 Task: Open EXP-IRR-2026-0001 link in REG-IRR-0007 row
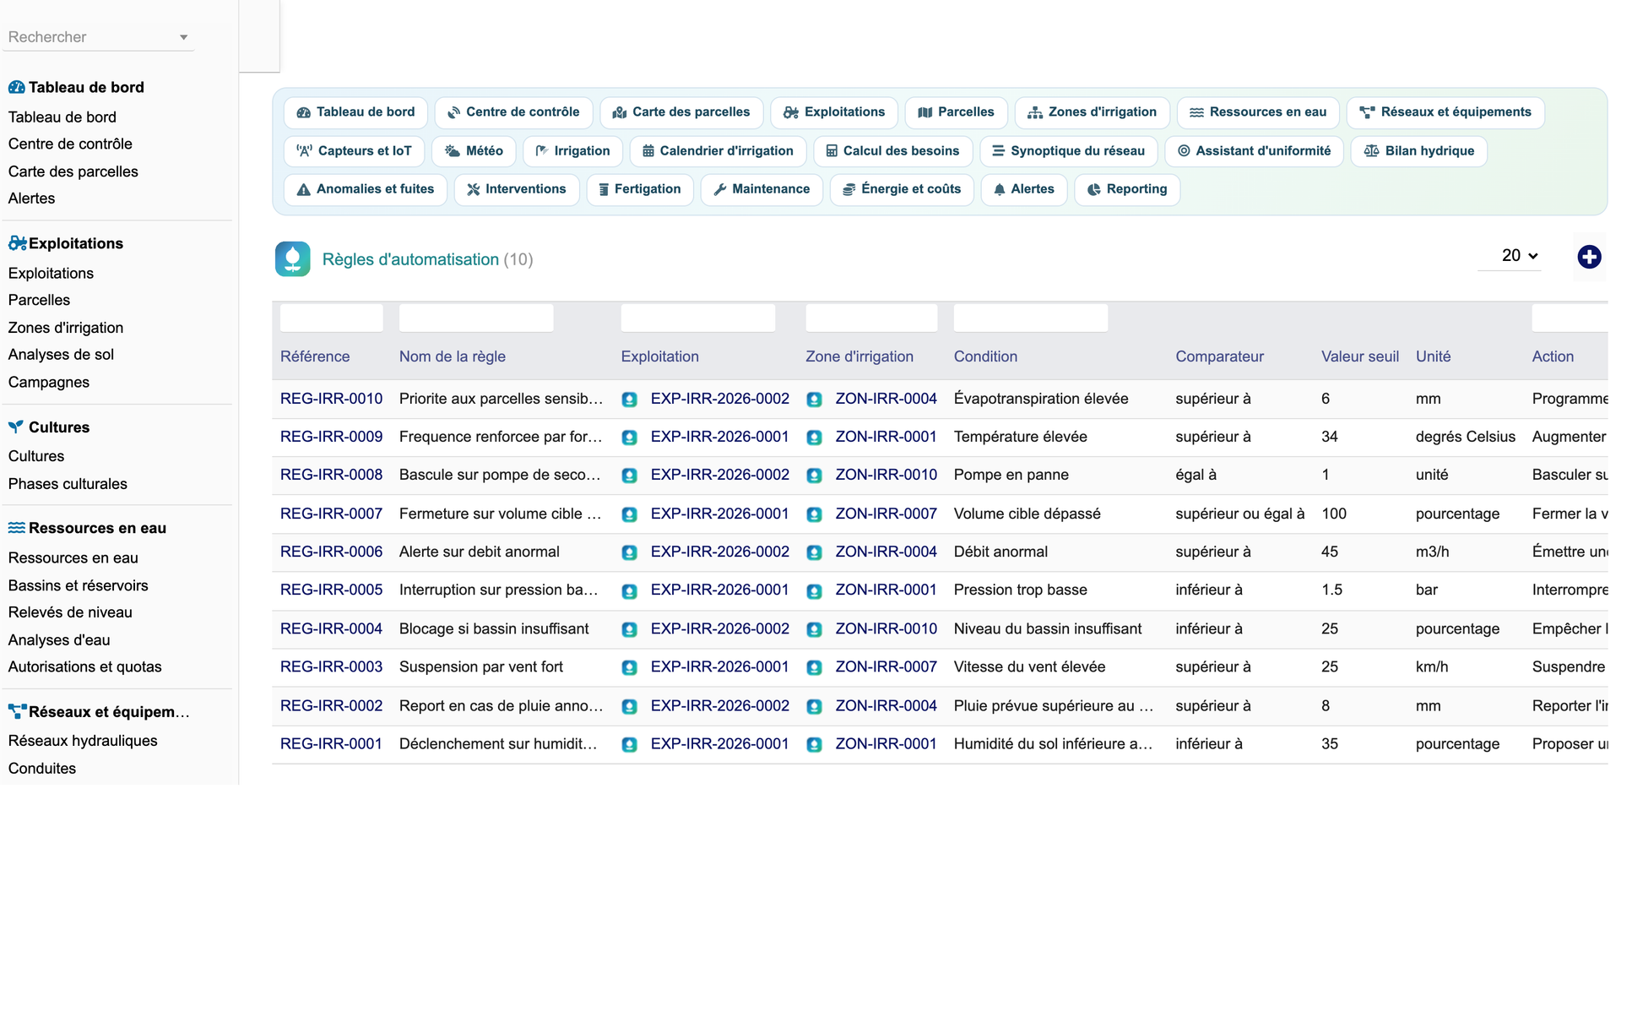point(719,514)
